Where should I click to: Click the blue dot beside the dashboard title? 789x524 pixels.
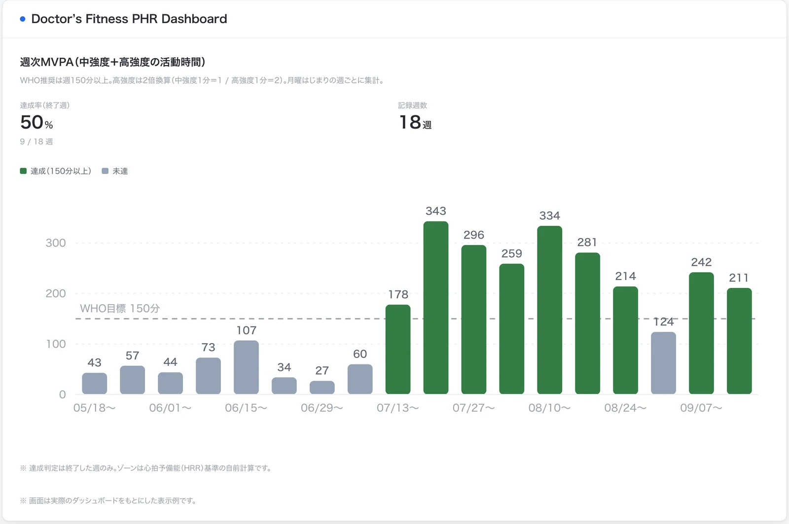(23, 19)
